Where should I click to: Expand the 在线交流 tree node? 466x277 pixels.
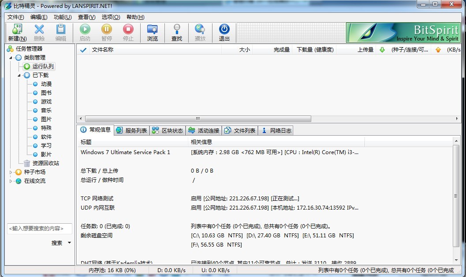(x=11, y=181)
